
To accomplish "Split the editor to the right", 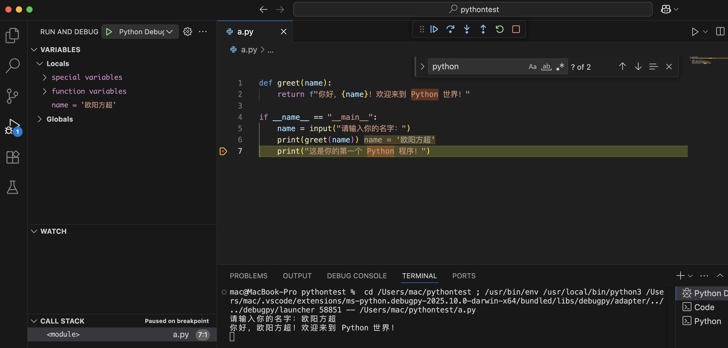I will [x=720, y=31].
